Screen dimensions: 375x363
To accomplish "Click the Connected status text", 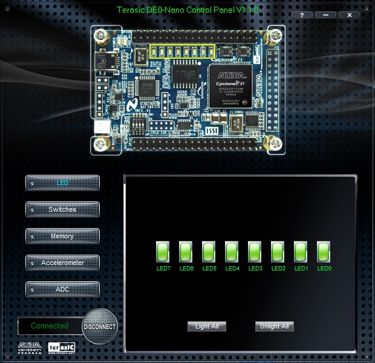I will (x=50, y=325).
